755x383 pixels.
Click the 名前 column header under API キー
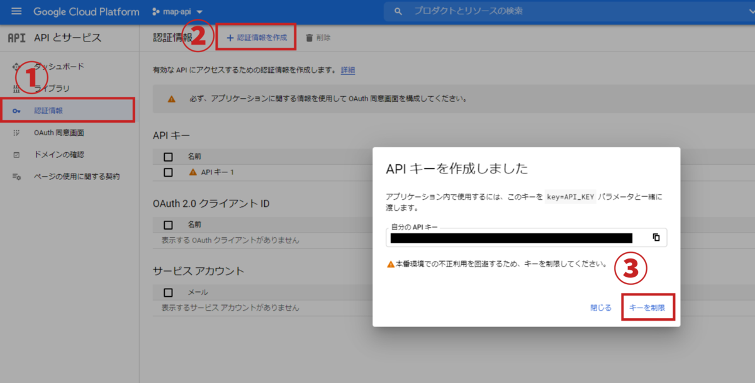pos(194,157)
